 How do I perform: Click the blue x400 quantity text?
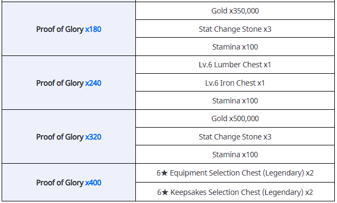click(93, 183)
